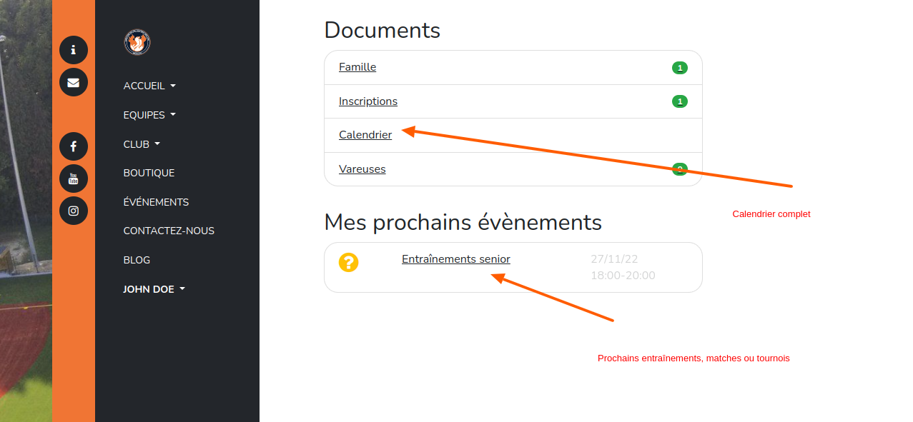Open the Vareuses document link
The height and width of the screenshot is (422, 913).
(x=362, y=169)
